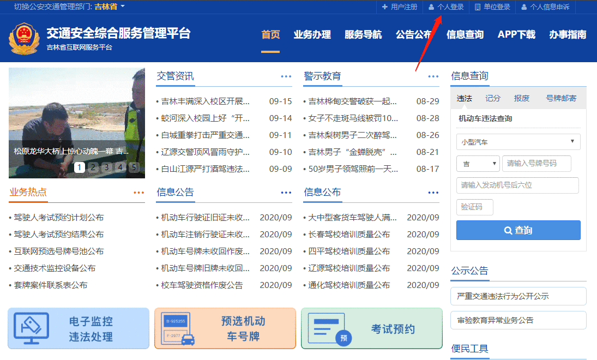Switch to the 记分 tab

492,98
